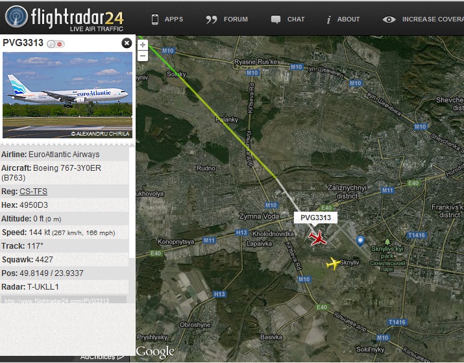This screenshot has height=363, width=464.
Task: Click the flightradar24.com/PVG3313 URL field
Action: 64,299
